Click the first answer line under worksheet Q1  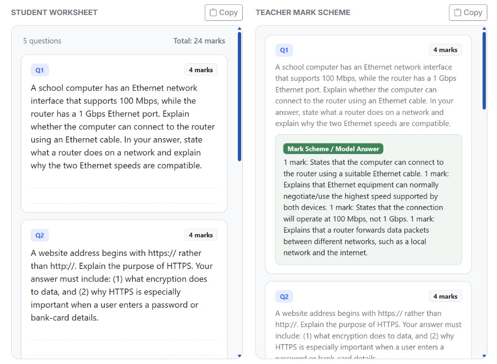[124, 188]
